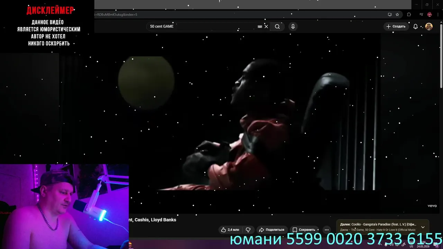Bookmark this page with the star icon
Screen dimensions: 443x249
coord(397,15)
